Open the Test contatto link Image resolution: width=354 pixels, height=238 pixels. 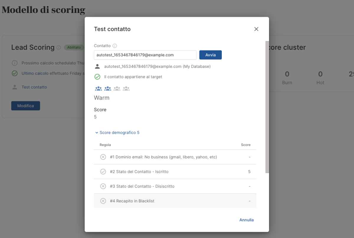[x=34, y=87]
